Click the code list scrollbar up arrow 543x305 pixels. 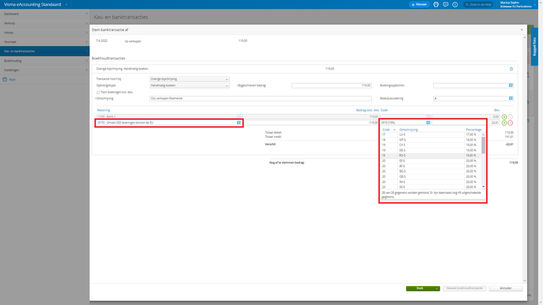[483, 135]
